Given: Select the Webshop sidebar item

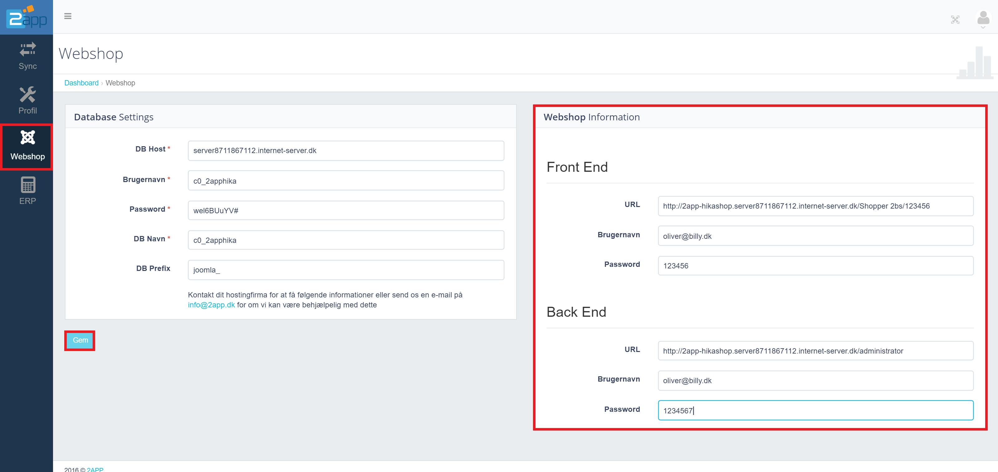Looking at the screenshot, I should [27, 147].
